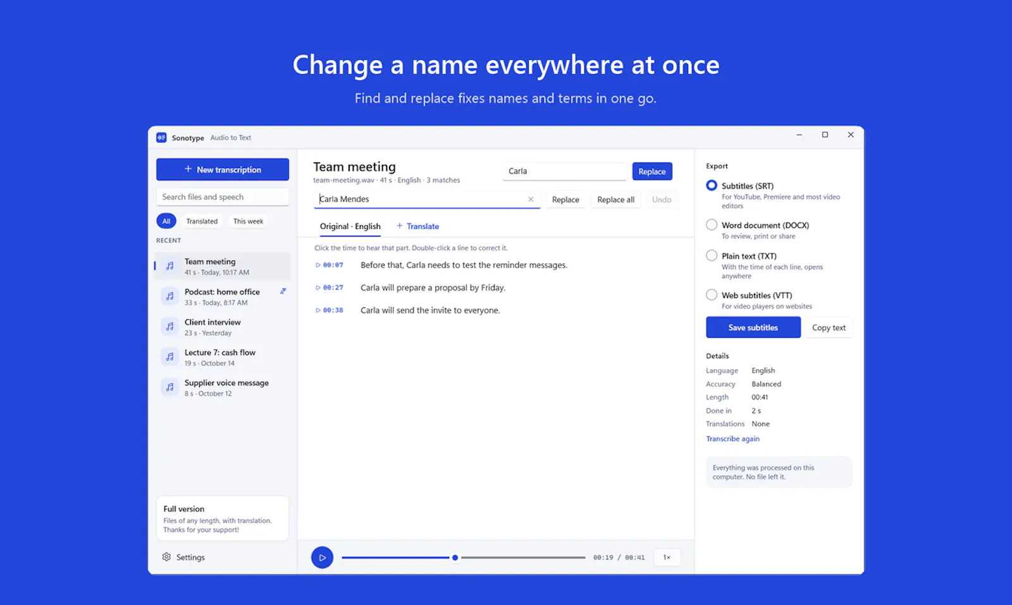Click the white Replace button beside Replace all
1012x605 pixels.
(565, 200)
